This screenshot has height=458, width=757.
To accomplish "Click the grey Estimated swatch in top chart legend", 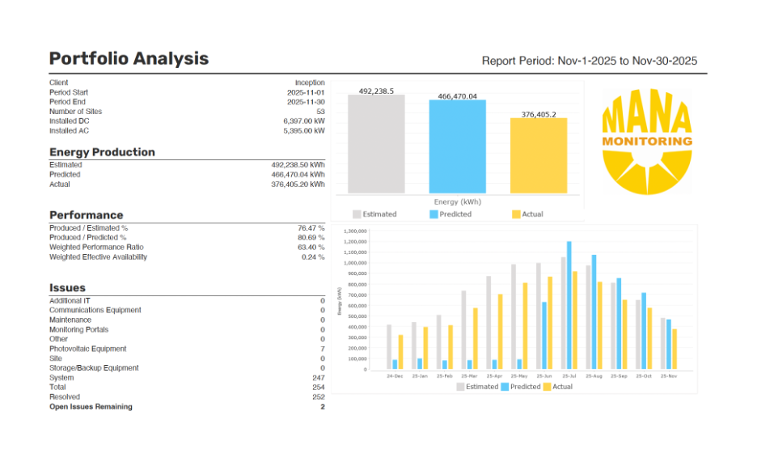I will (357, 214).
